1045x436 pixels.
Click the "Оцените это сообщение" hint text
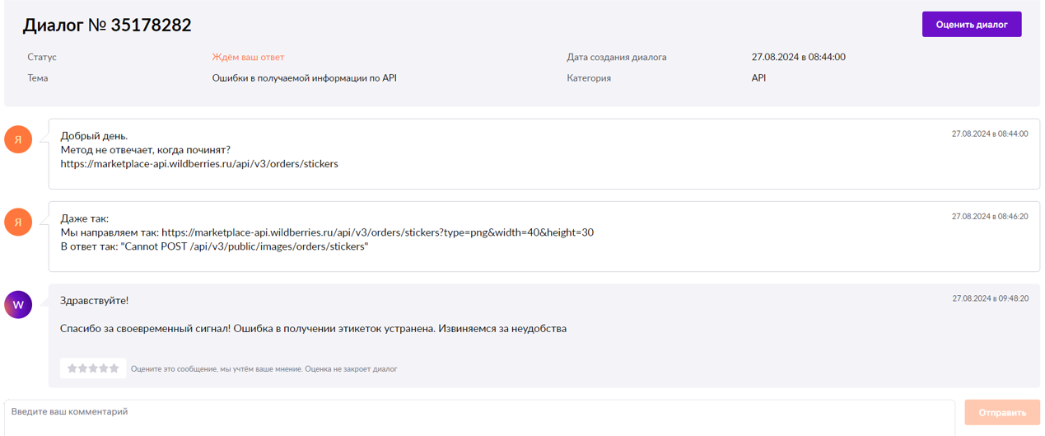[x=264, y=369]
